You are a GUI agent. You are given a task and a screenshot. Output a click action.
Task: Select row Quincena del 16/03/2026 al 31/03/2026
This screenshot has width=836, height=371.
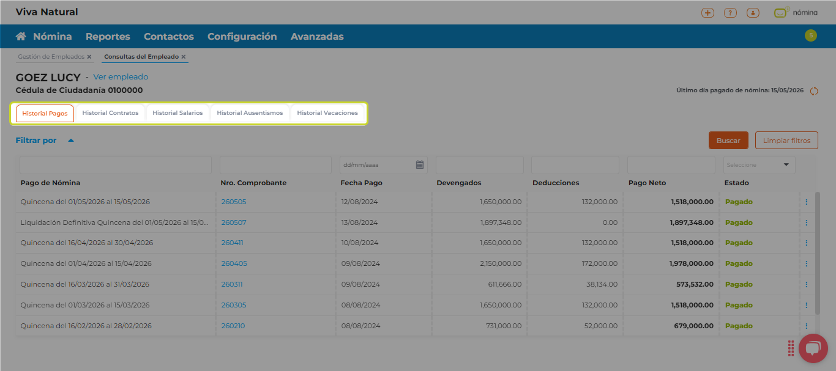tap(84, 284)
